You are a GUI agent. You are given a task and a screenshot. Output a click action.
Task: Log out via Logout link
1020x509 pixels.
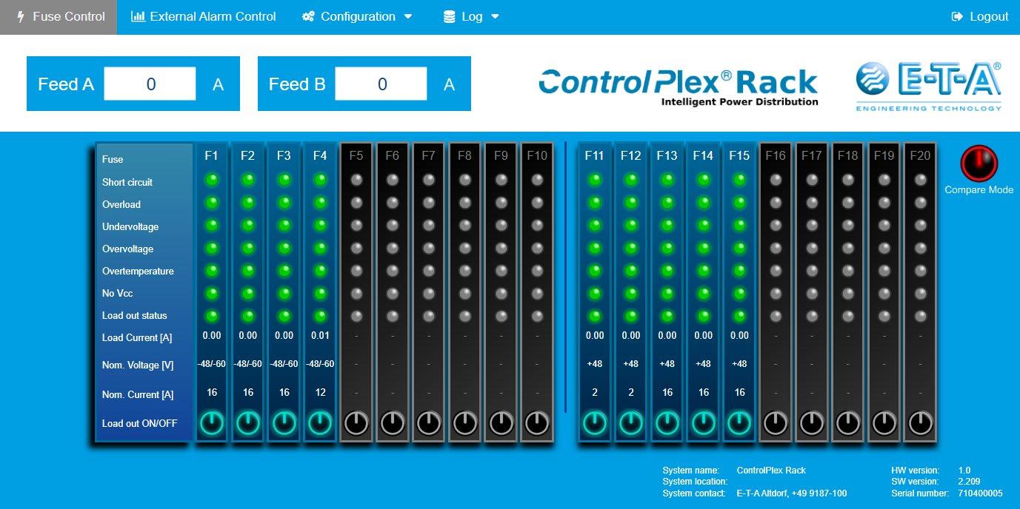tap(980, 17)
